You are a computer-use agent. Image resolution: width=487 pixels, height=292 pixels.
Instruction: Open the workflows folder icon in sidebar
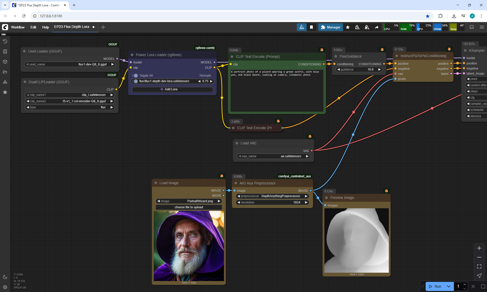click(5, 72)
